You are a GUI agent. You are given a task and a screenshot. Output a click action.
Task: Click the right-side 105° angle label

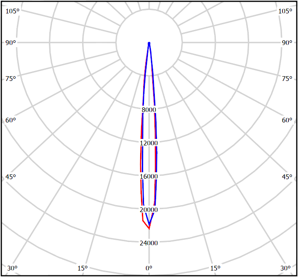[285, 11]
